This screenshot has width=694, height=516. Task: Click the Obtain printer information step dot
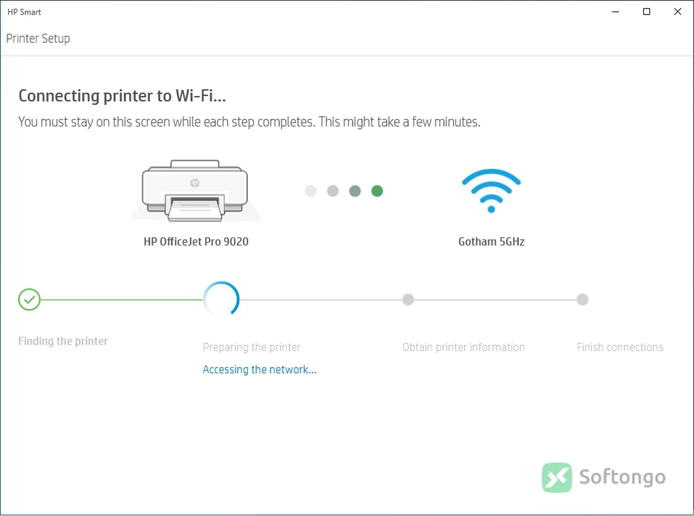click(408, 300)
